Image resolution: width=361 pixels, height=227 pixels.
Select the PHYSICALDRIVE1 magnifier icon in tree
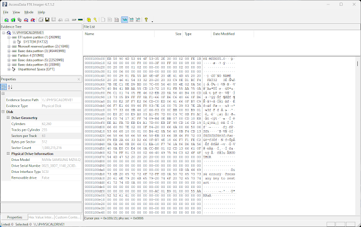tap(9, 33)
